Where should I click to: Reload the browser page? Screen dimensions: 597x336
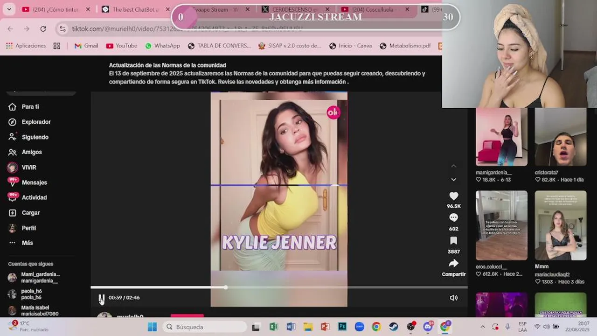coord(43,29)
